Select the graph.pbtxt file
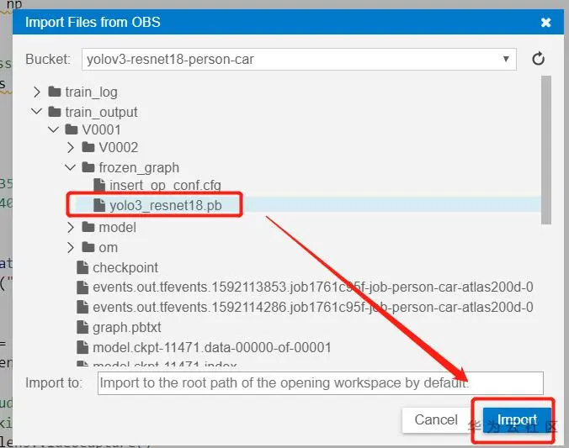Image resolution: width=569 pixels, height=448 pixels. [x=126, y=328]
